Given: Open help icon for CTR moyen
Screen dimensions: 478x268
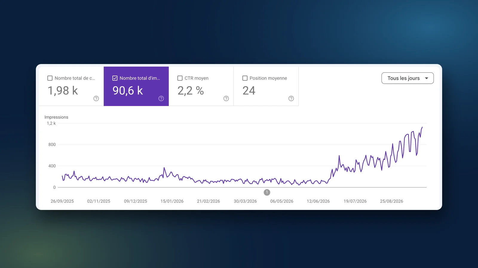Looking at the screenshot, I should [x=226, y=99].
